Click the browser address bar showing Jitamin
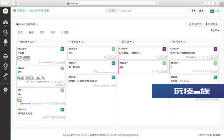 112,3
